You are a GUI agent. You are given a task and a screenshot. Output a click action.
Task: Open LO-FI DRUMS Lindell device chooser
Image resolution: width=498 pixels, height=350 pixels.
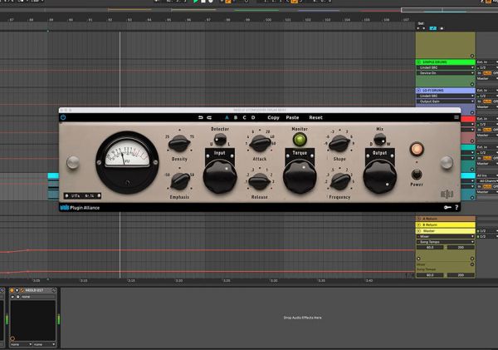click(446, 96)
